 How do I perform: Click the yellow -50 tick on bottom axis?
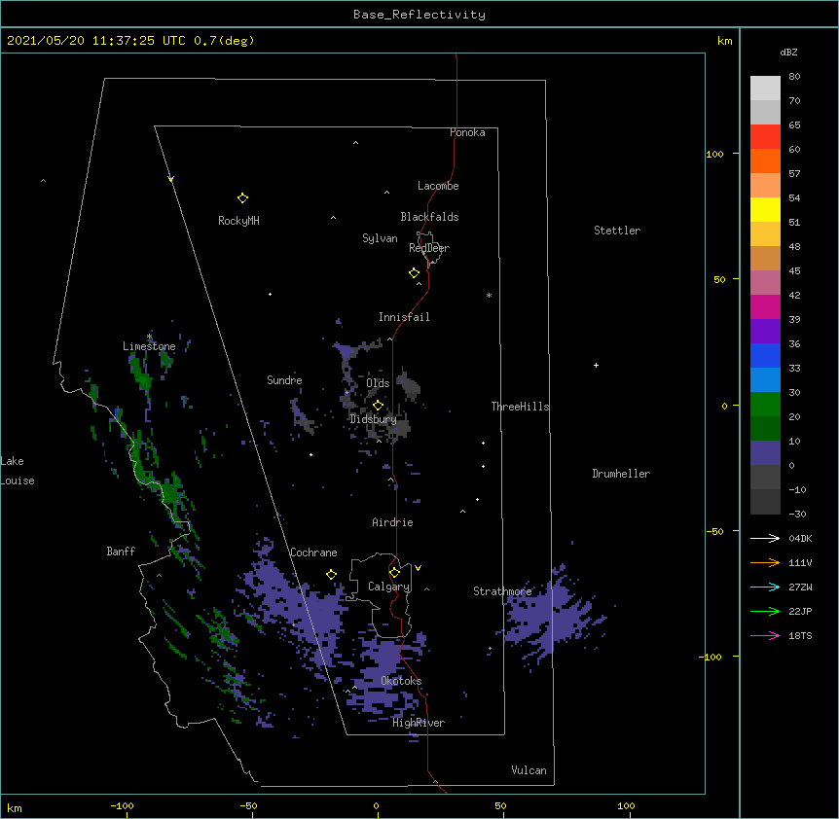tap(248, 805)
